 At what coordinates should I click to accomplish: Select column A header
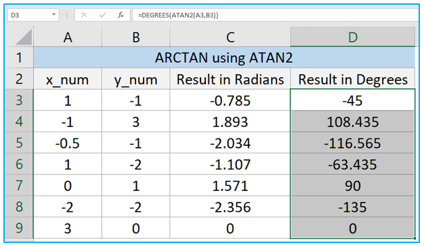coord(68,36)
